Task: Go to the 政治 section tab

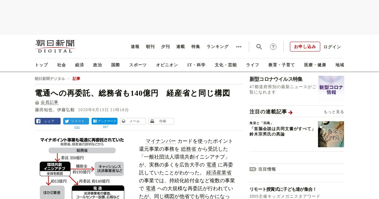Action: point(98,65)
